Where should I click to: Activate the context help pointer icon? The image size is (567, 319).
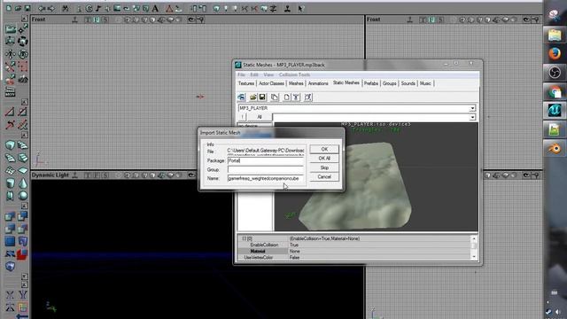click(300, 8)
